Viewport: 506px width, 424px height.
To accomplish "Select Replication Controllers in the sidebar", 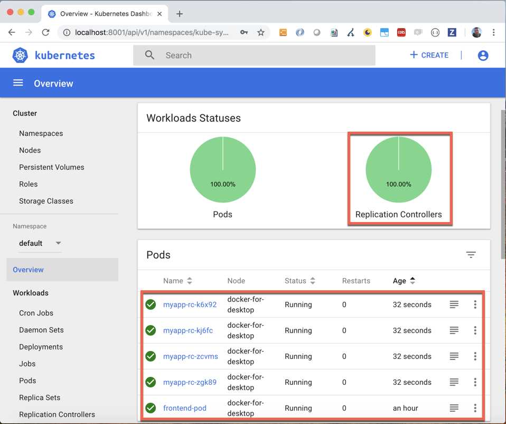I will click(57, 414).
